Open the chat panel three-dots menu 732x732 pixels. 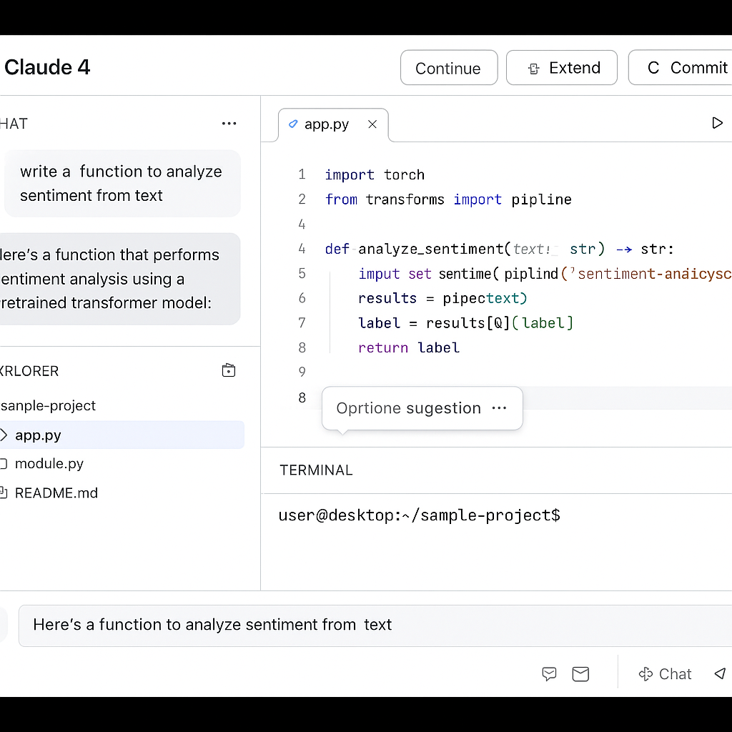click(x=229, y=123)
